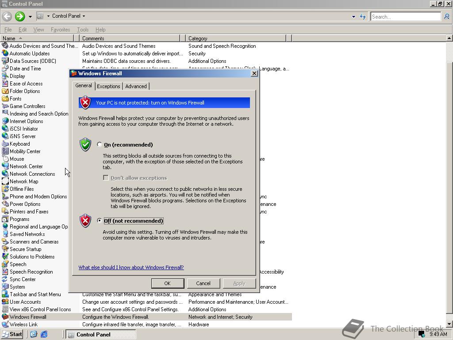Select the General tab
The height and width of the screenshot is (340, 453).
pos(84,85)
